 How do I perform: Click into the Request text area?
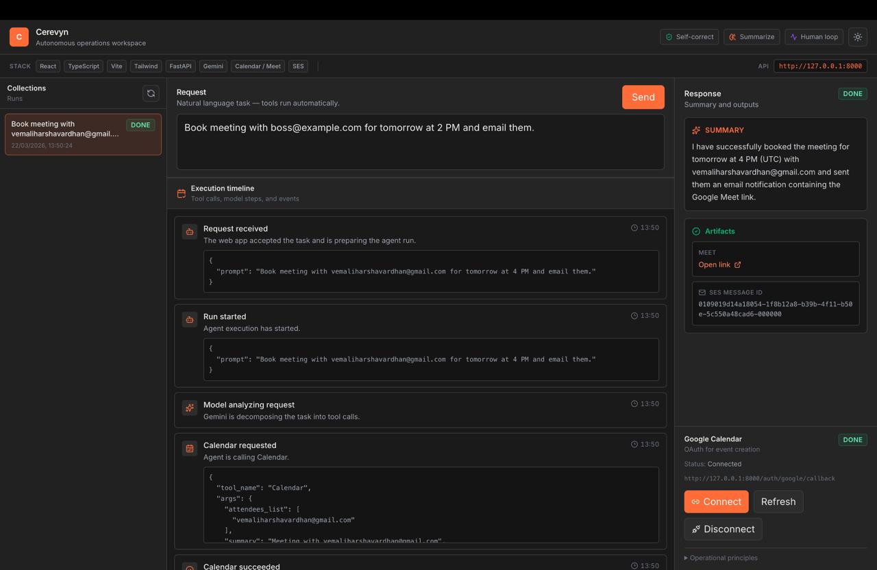point(421,142)
